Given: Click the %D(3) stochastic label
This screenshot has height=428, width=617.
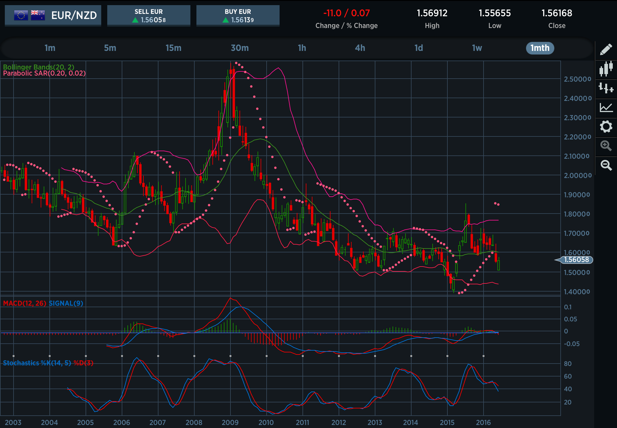Looking at the screenshot, I should (83, 363).
